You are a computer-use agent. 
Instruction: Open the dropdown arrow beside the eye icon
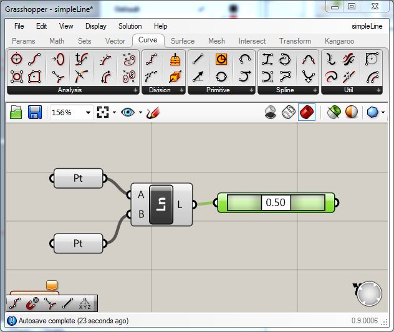(x=140, y=113)
